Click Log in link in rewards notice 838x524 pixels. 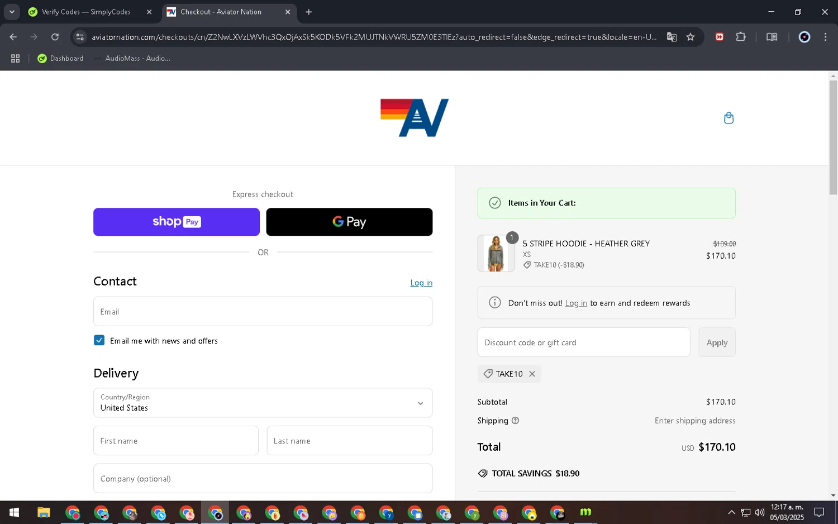576,303
